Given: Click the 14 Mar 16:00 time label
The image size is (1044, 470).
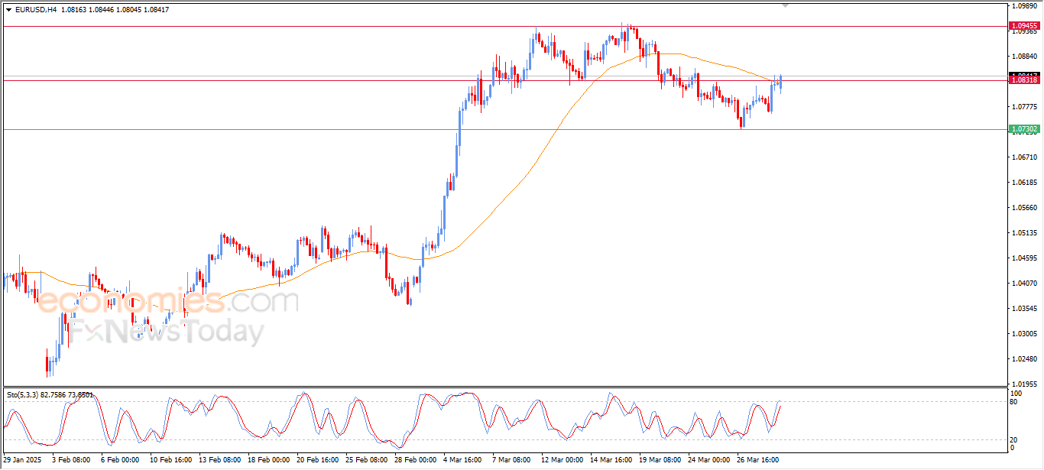Looking at the screenshot, I should pyautogui.click(x=611, y=461).
